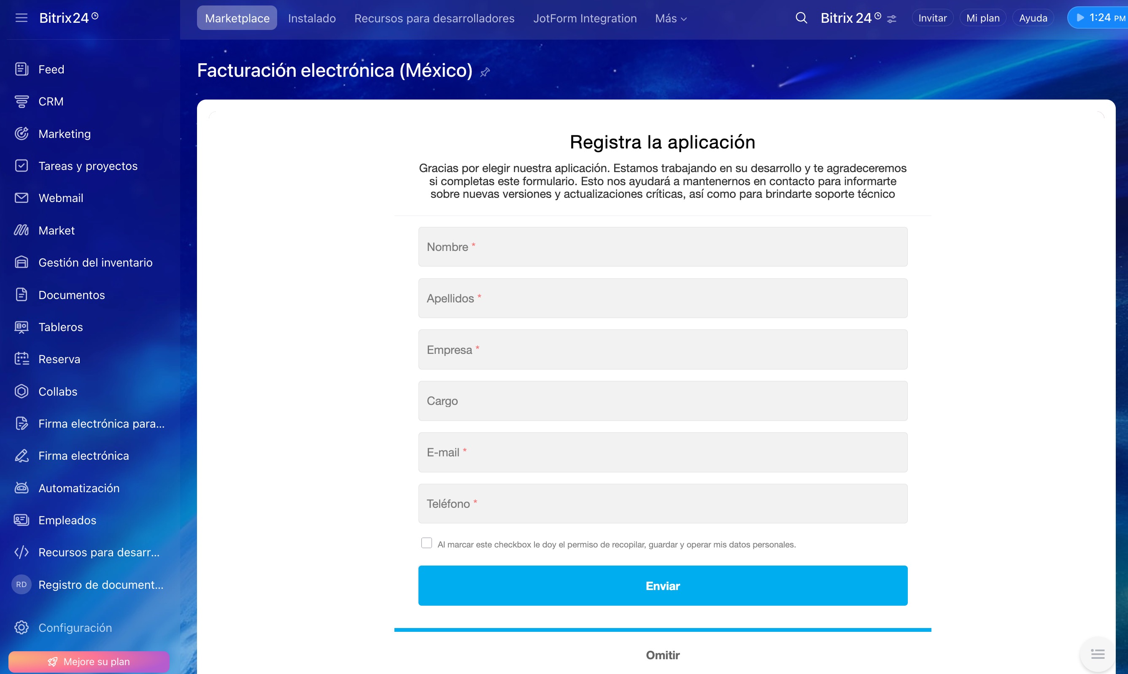Switch to the Instalado tab

pyautogui.click(x=311, y=18)
